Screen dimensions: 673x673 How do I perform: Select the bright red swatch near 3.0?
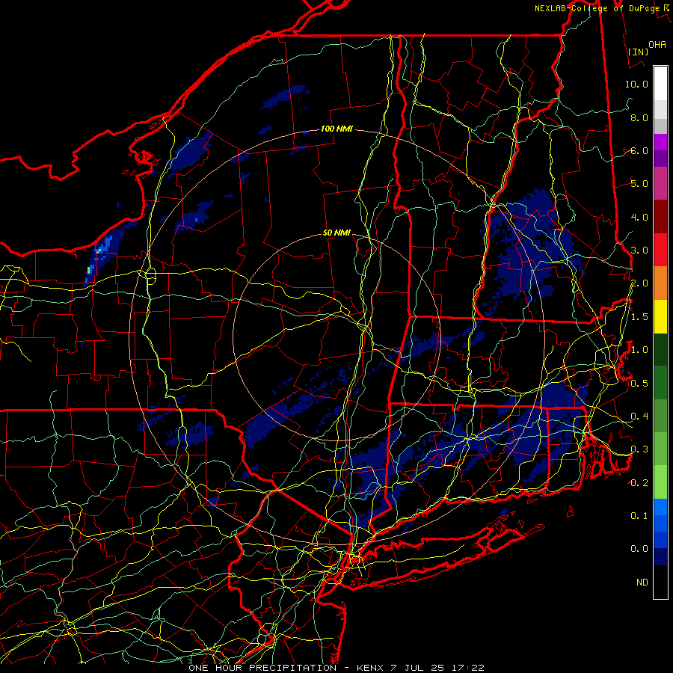coord(660,250)
